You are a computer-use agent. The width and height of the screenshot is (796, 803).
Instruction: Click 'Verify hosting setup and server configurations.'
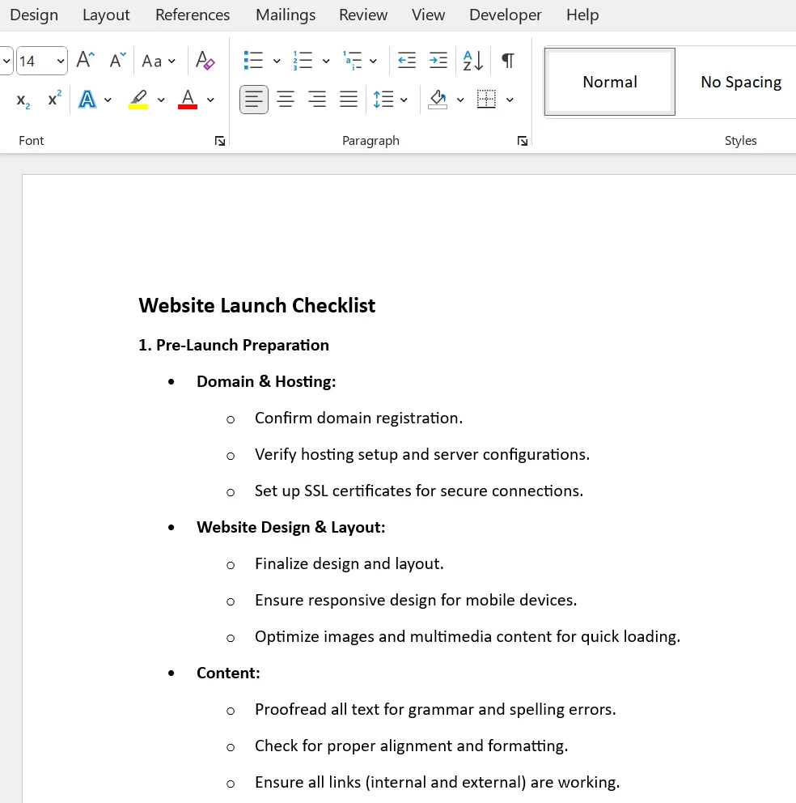click(x=422, y=455)
